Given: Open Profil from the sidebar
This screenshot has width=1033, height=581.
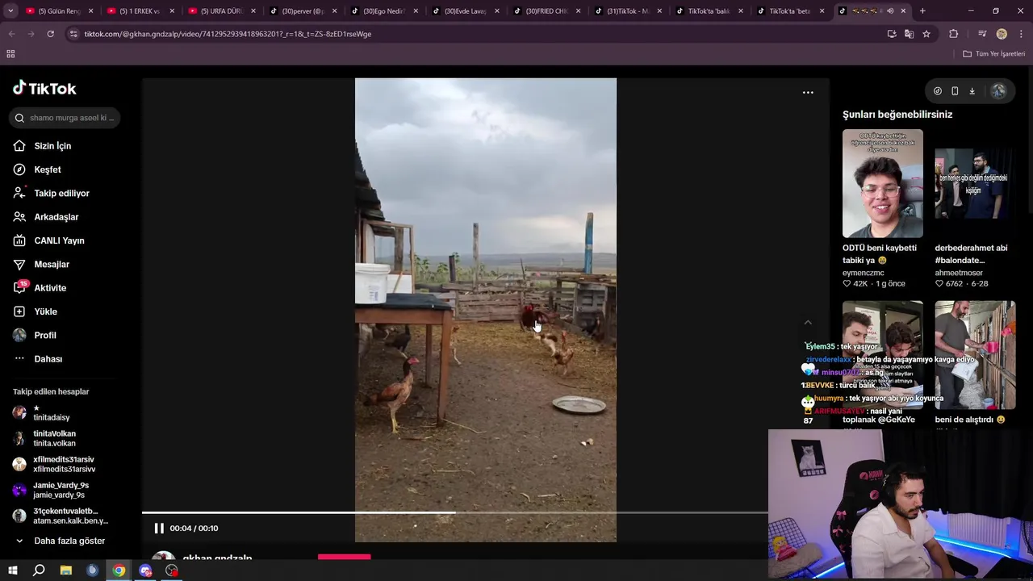Looking at the screenshot, I should [x=45, y=336].
